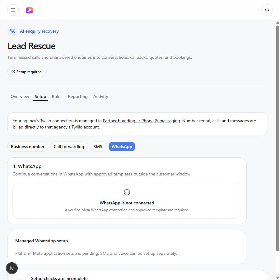Click the colorful arrow app logo
Image resolution: width=280 pixels, height=280 pixels.
30,10
